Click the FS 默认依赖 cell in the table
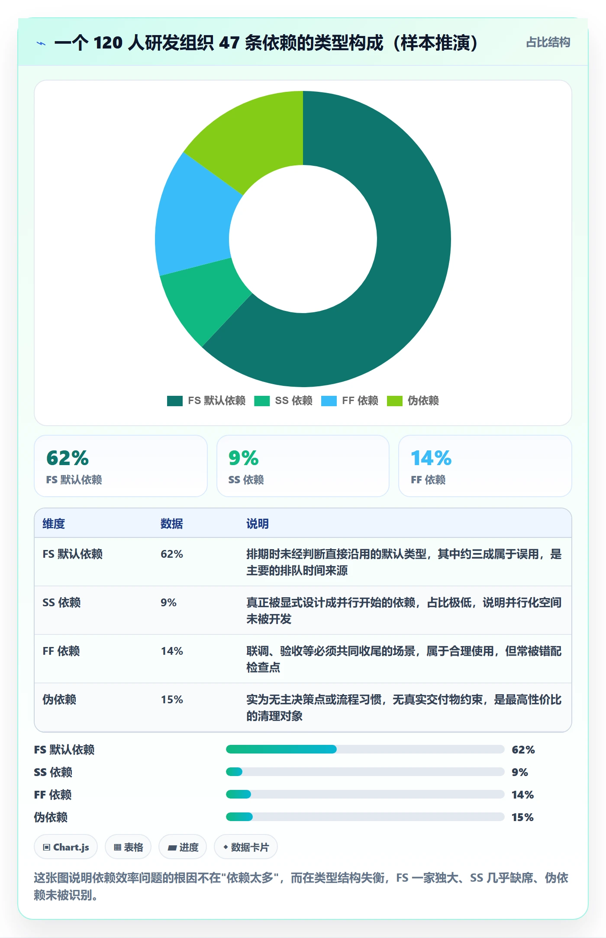This screenshot has height=938, width=606. pyautogui.click(x=73, y=554)
